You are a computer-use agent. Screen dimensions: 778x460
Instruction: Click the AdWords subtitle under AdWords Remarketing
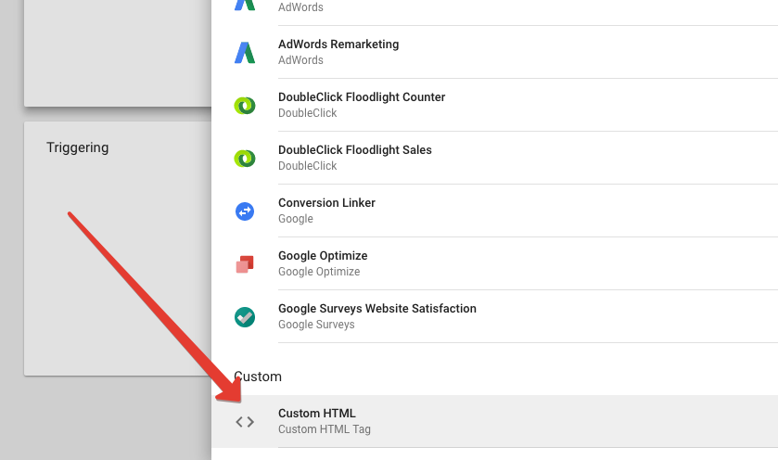(300, 60)
